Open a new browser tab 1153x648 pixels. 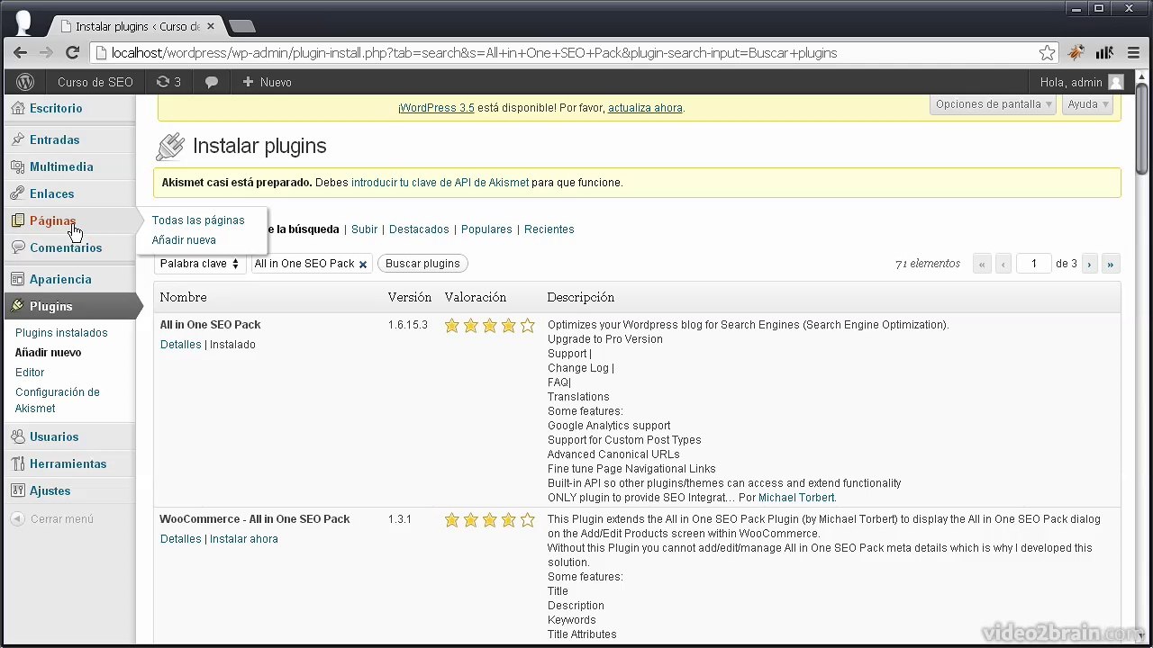point(242,26)
